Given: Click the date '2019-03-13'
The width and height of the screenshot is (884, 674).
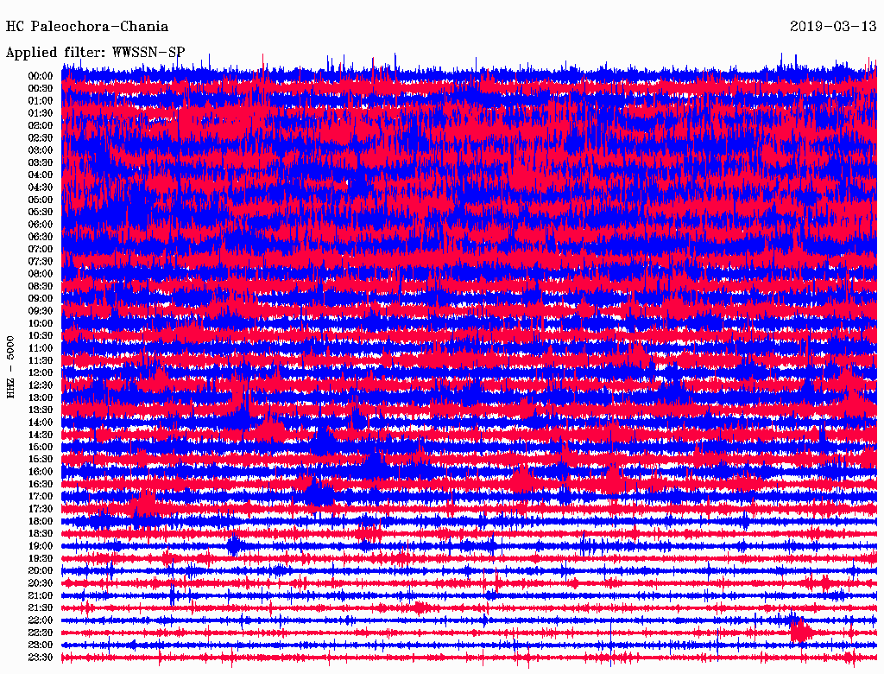Looking at the screenshot, I should (x=833, y=27).
